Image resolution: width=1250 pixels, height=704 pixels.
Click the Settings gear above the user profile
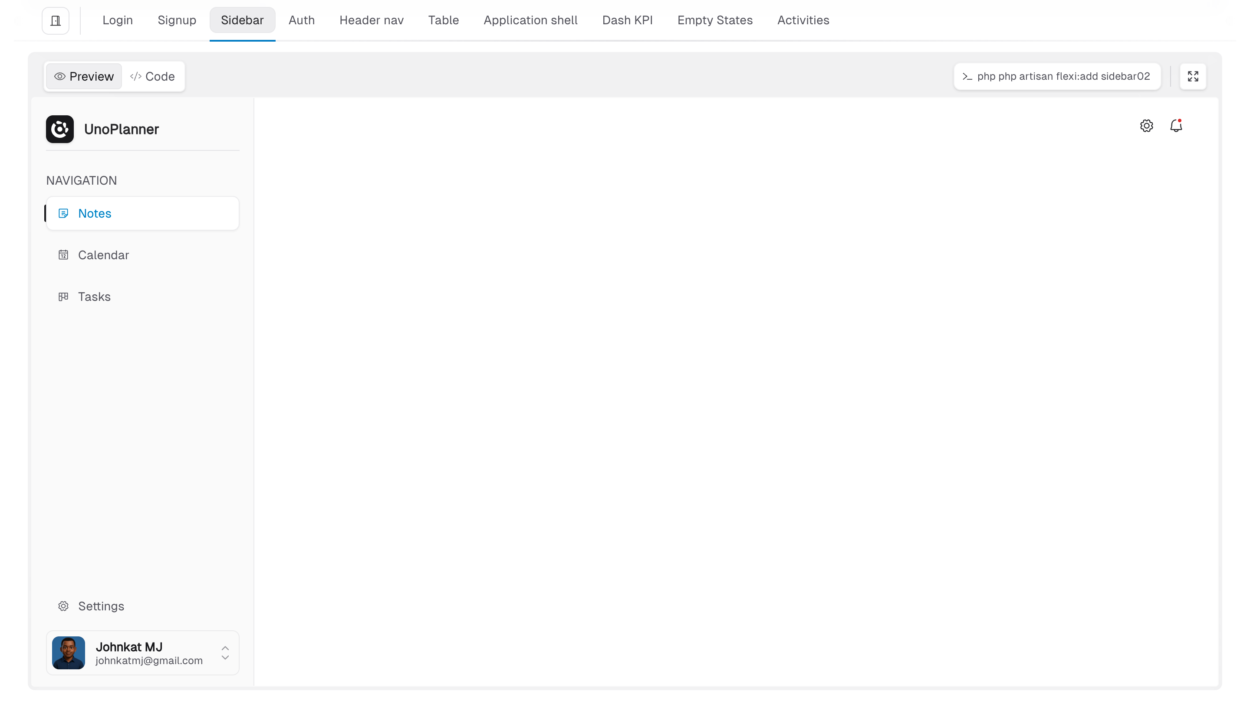tap(63, 606)
